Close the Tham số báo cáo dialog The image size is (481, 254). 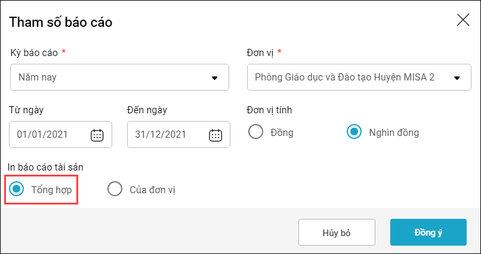coord(463,20)
